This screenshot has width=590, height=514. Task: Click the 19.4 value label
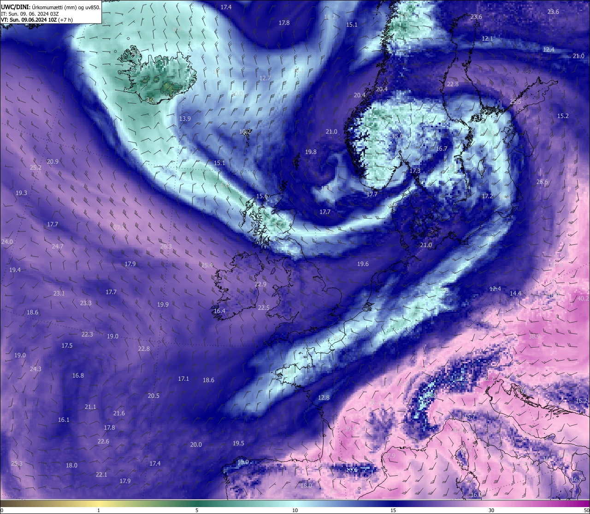pyautogui.click(x=15, y=270)
